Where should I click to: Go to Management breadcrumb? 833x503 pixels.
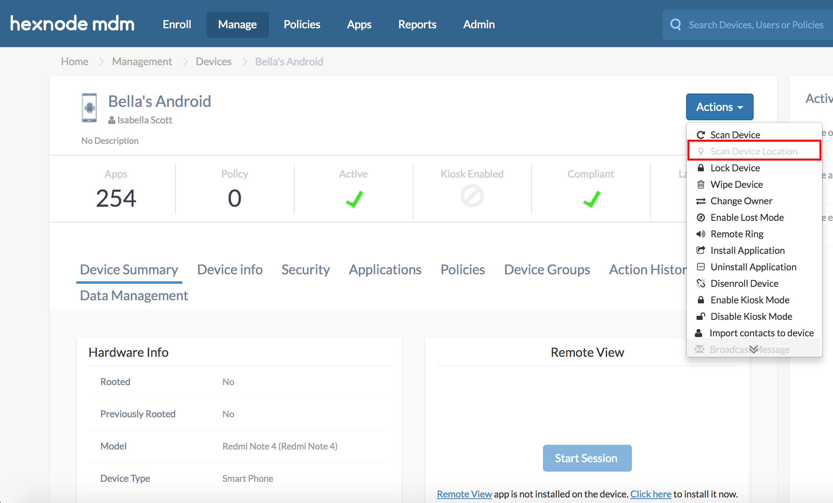tap(142, 62)
